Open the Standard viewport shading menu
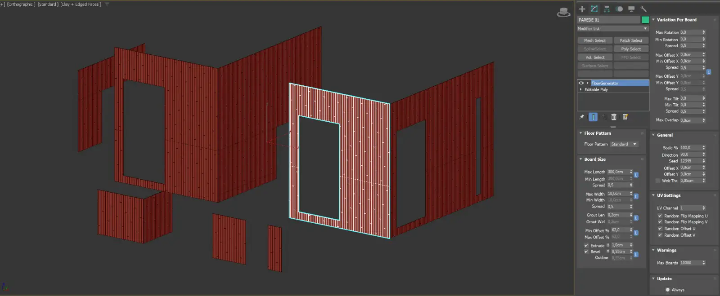Image resolution: width=720 pixels, height=296 pixels. tap(48, 4)
